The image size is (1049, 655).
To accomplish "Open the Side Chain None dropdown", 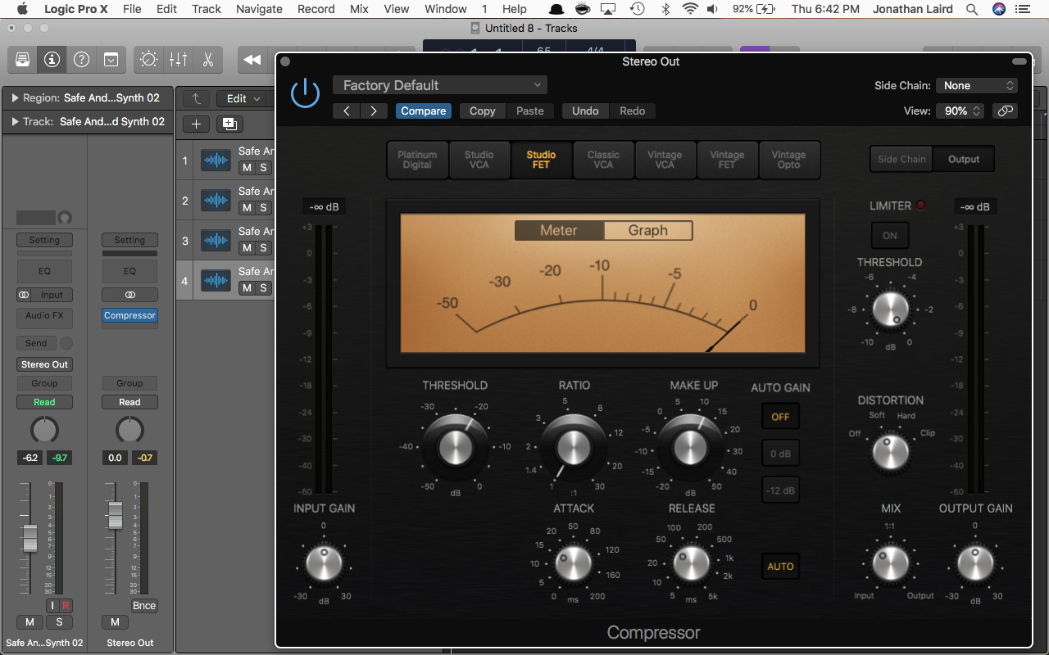I will (977, 85).
